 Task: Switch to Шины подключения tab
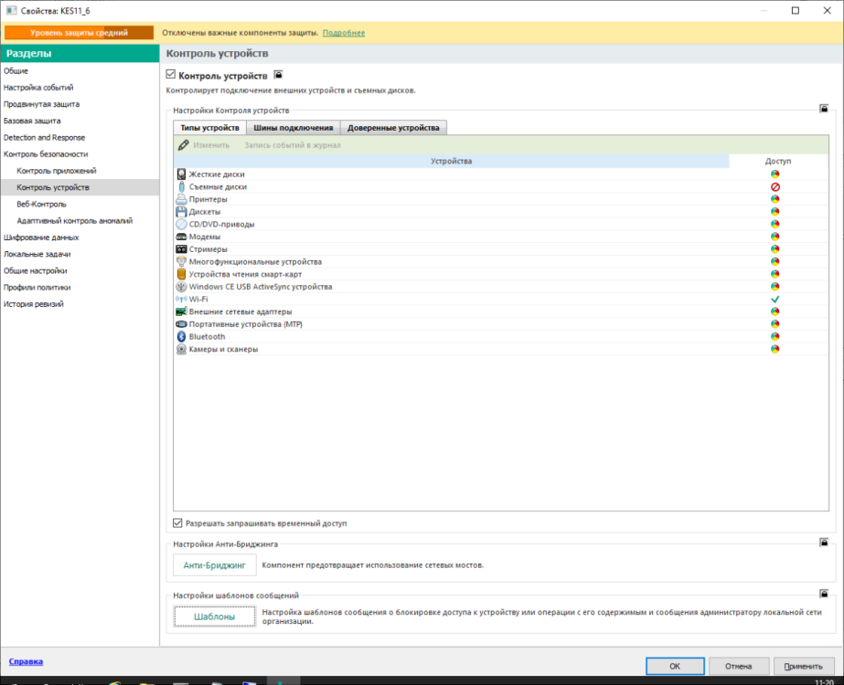coord(294,128)
